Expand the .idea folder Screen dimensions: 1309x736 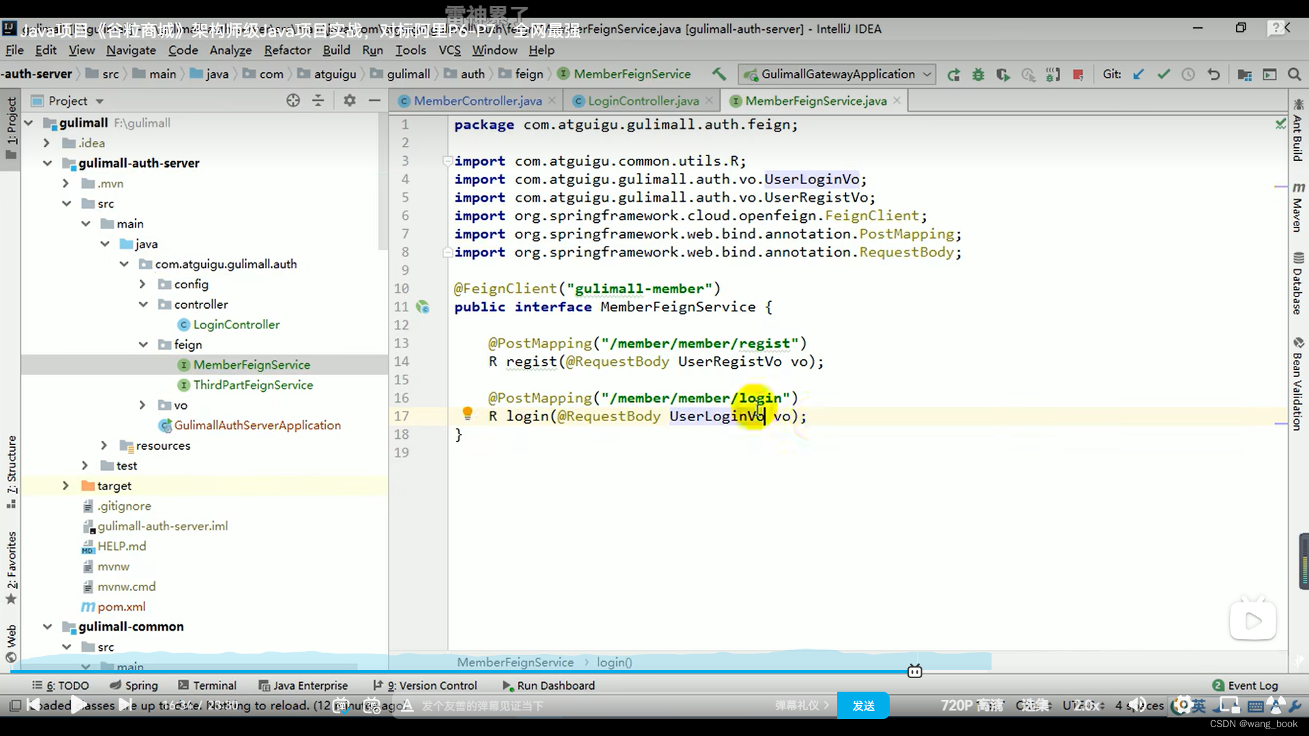[46, 143]
